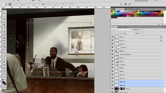
Task: Hide layer Ebene 20
Action: pos(112,82)
